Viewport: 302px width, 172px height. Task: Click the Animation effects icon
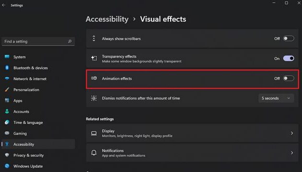(94, 78)
